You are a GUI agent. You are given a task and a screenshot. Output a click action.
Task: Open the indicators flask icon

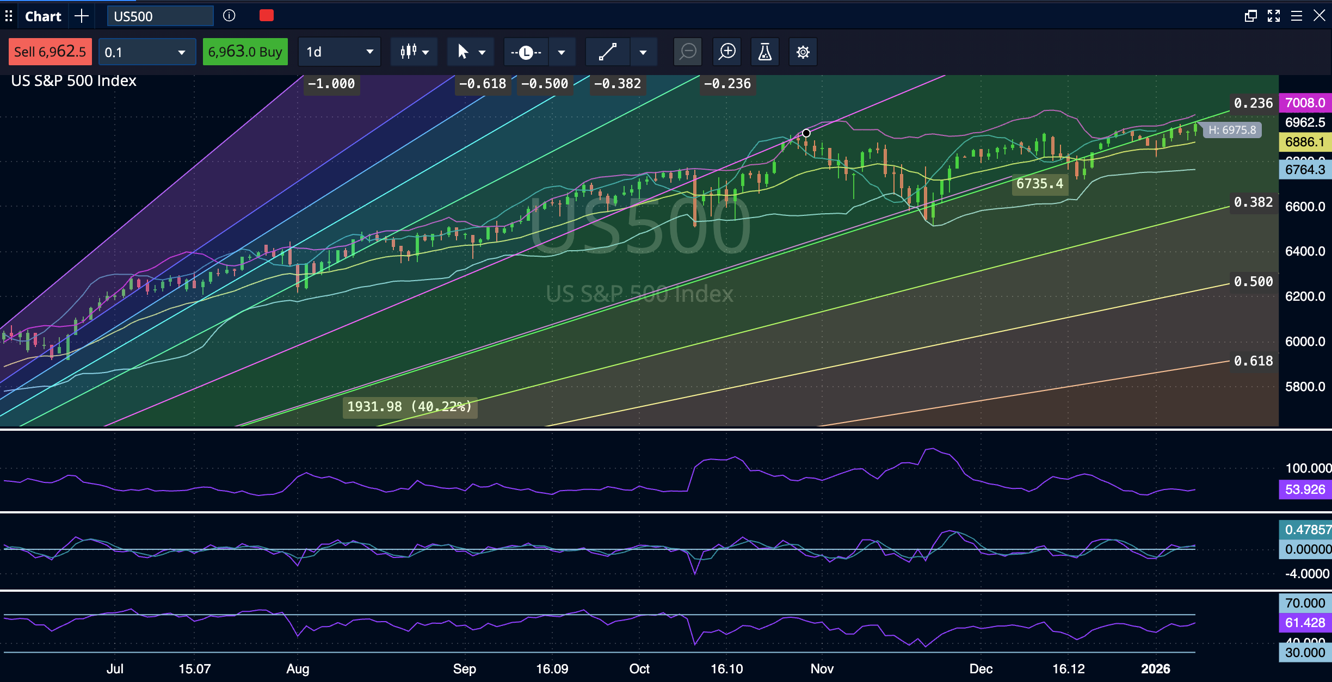[x=764, y=52]
